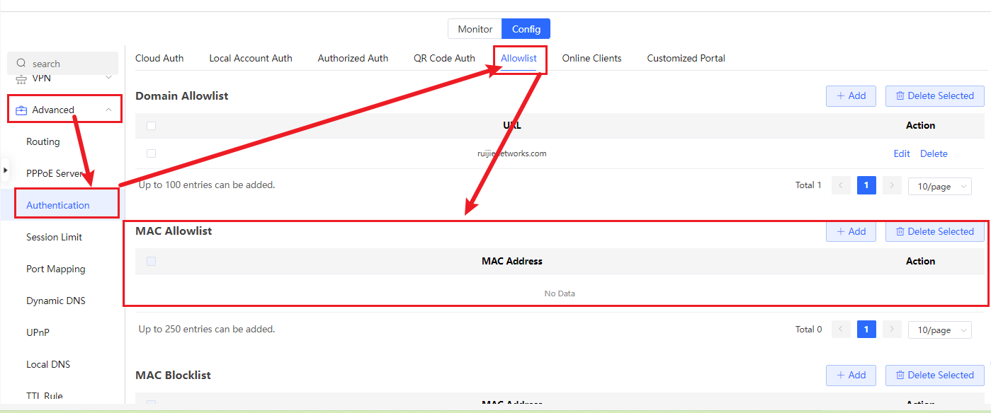Image resolution: width=991 pixels, height=413 pixels.
Task: Click the search magnifier icon in sidebar
Action: click(21, 64)
